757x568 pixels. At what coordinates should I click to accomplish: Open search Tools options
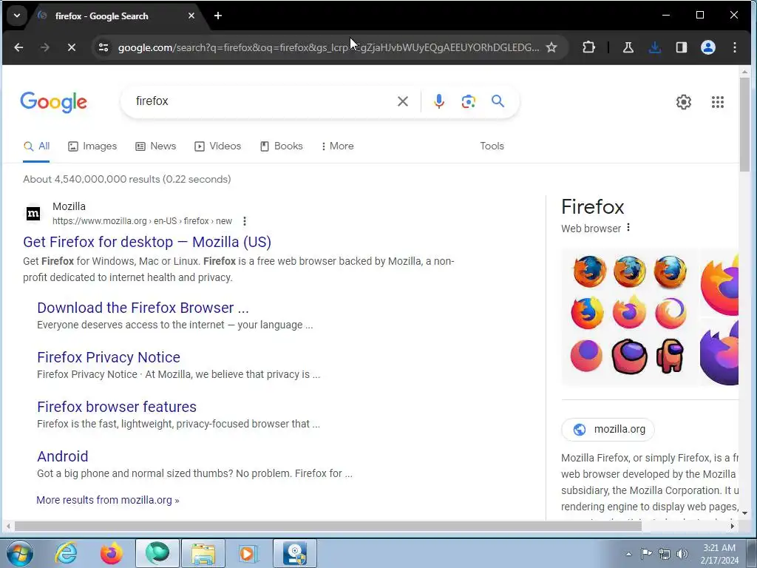pyautogui.click(x=492, y=146)
